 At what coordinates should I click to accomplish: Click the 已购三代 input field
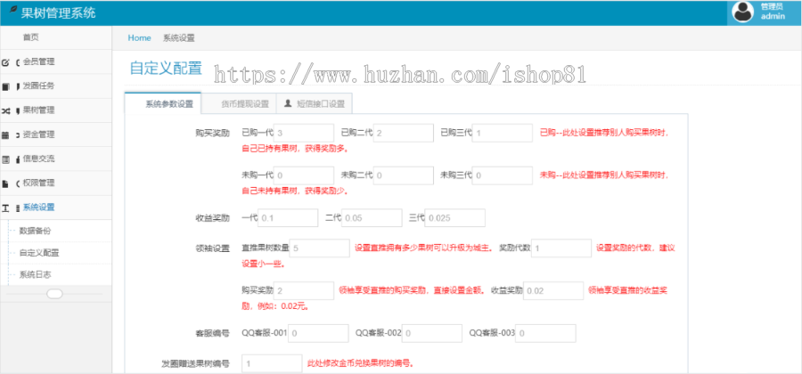(503, 133)
